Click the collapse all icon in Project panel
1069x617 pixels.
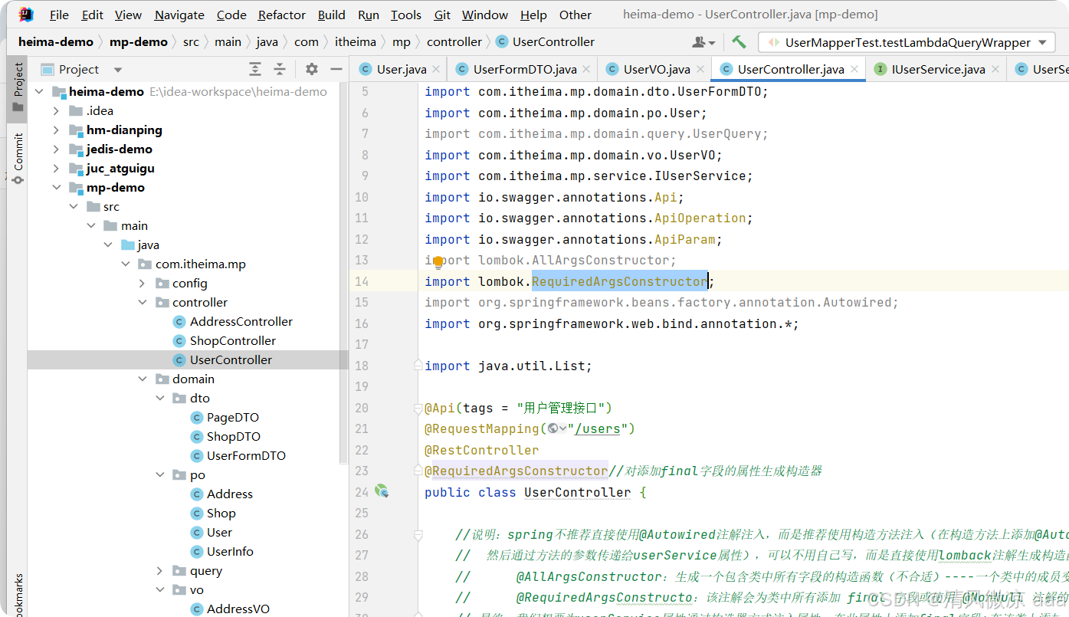point(280,69)
